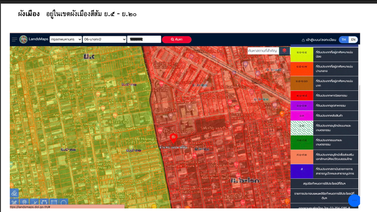Switch language to EN
Screen dimensions: 377x212
click(353, 40)
